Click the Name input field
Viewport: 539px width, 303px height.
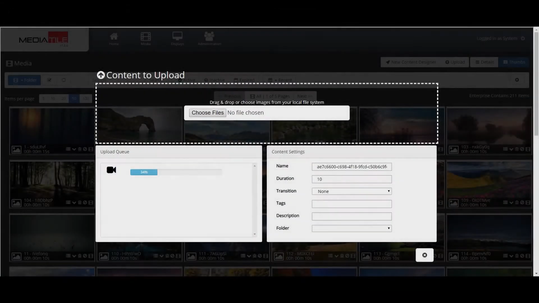coord(352,167)
